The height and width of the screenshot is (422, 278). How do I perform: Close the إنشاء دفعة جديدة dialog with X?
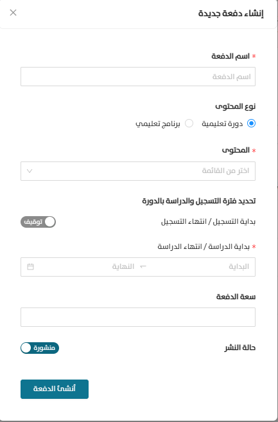pyautogui.click(x=13, y=13)
